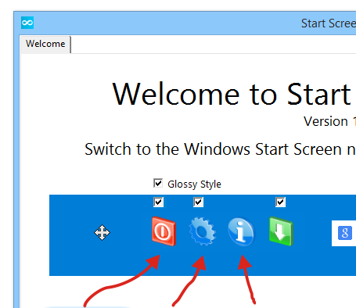356x308 pixels.
Task: Click the blue info icon
Action: click(x=241, y=232)
